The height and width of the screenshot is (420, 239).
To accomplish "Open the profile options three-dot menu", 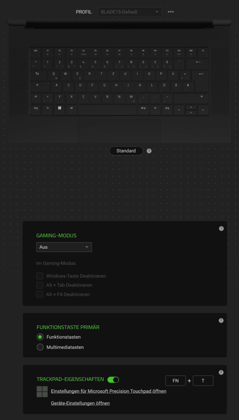I will point(171,12).
